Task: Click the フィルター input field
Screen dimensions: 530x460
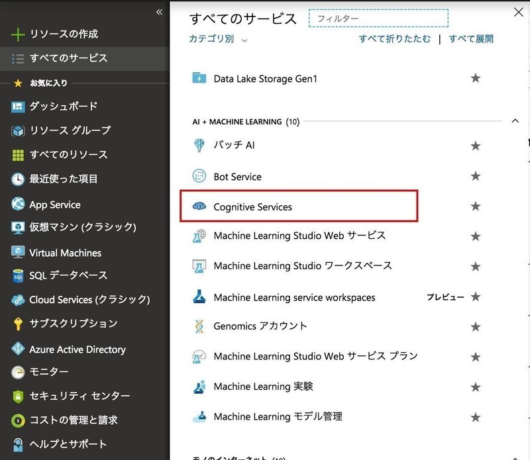Action: pos(378,19)
